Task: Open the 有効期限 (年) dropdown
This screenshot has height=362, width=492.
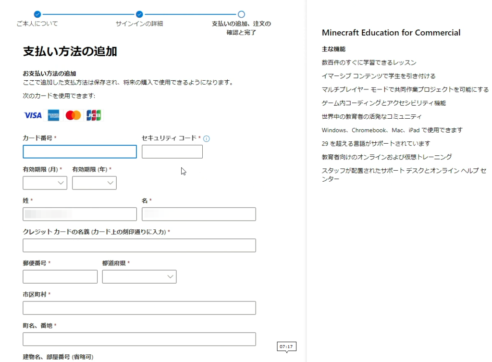Action: click(94, 183)
